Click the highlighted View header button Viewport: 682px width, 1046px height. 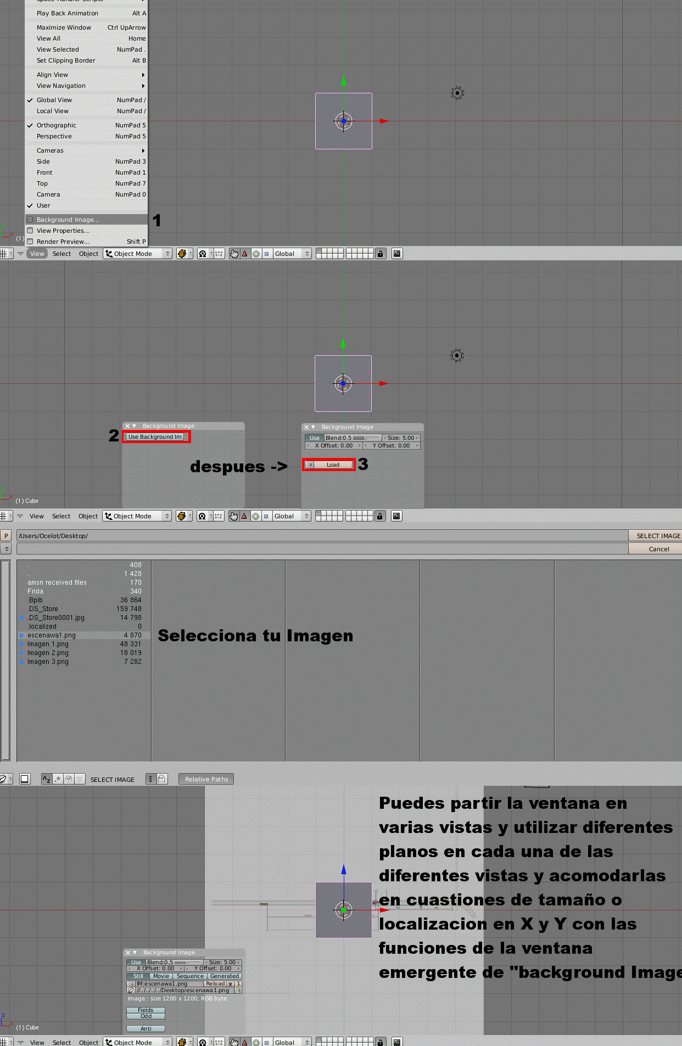click(37, 254)
